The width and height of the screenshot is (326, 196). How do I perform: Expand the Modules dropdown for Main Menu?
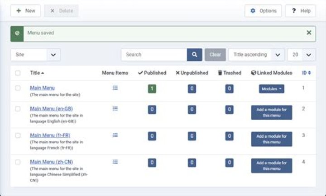[272, 89]
